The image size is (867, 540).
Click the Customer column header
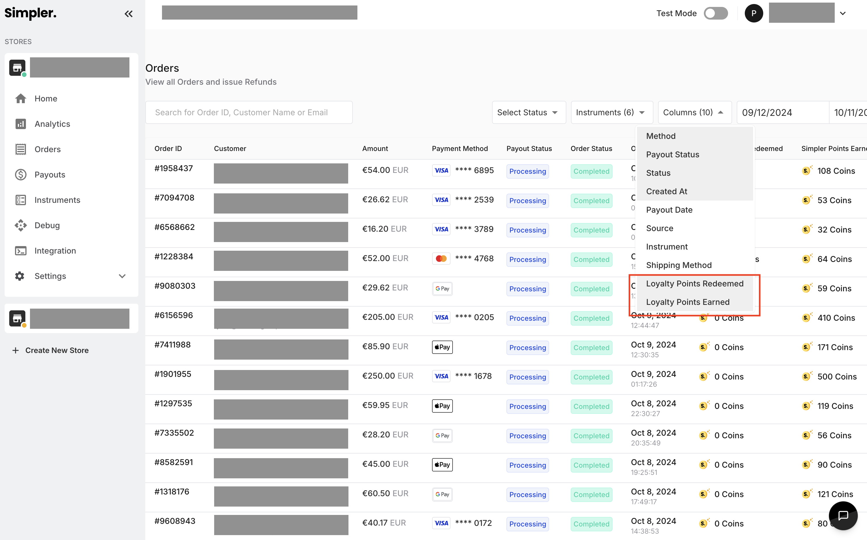click(230, 148)
